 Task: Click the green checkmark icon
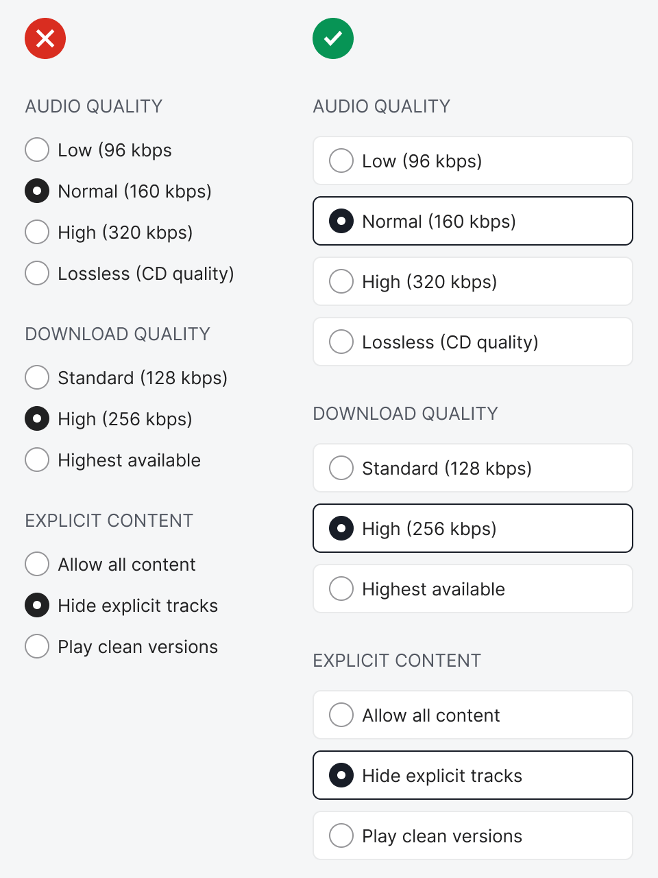(x=333, y=38)
